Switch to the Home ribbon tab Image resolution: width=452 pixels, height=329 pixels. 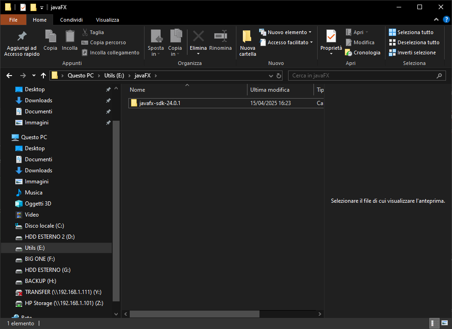tap(40, 20)
